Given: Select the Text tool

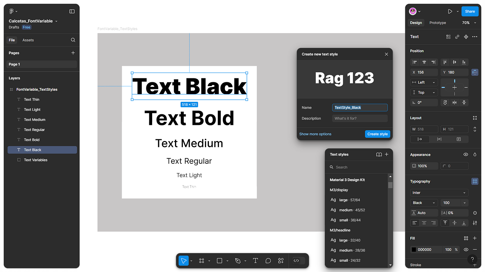Looking at the screenshot, I should point(255,261).
